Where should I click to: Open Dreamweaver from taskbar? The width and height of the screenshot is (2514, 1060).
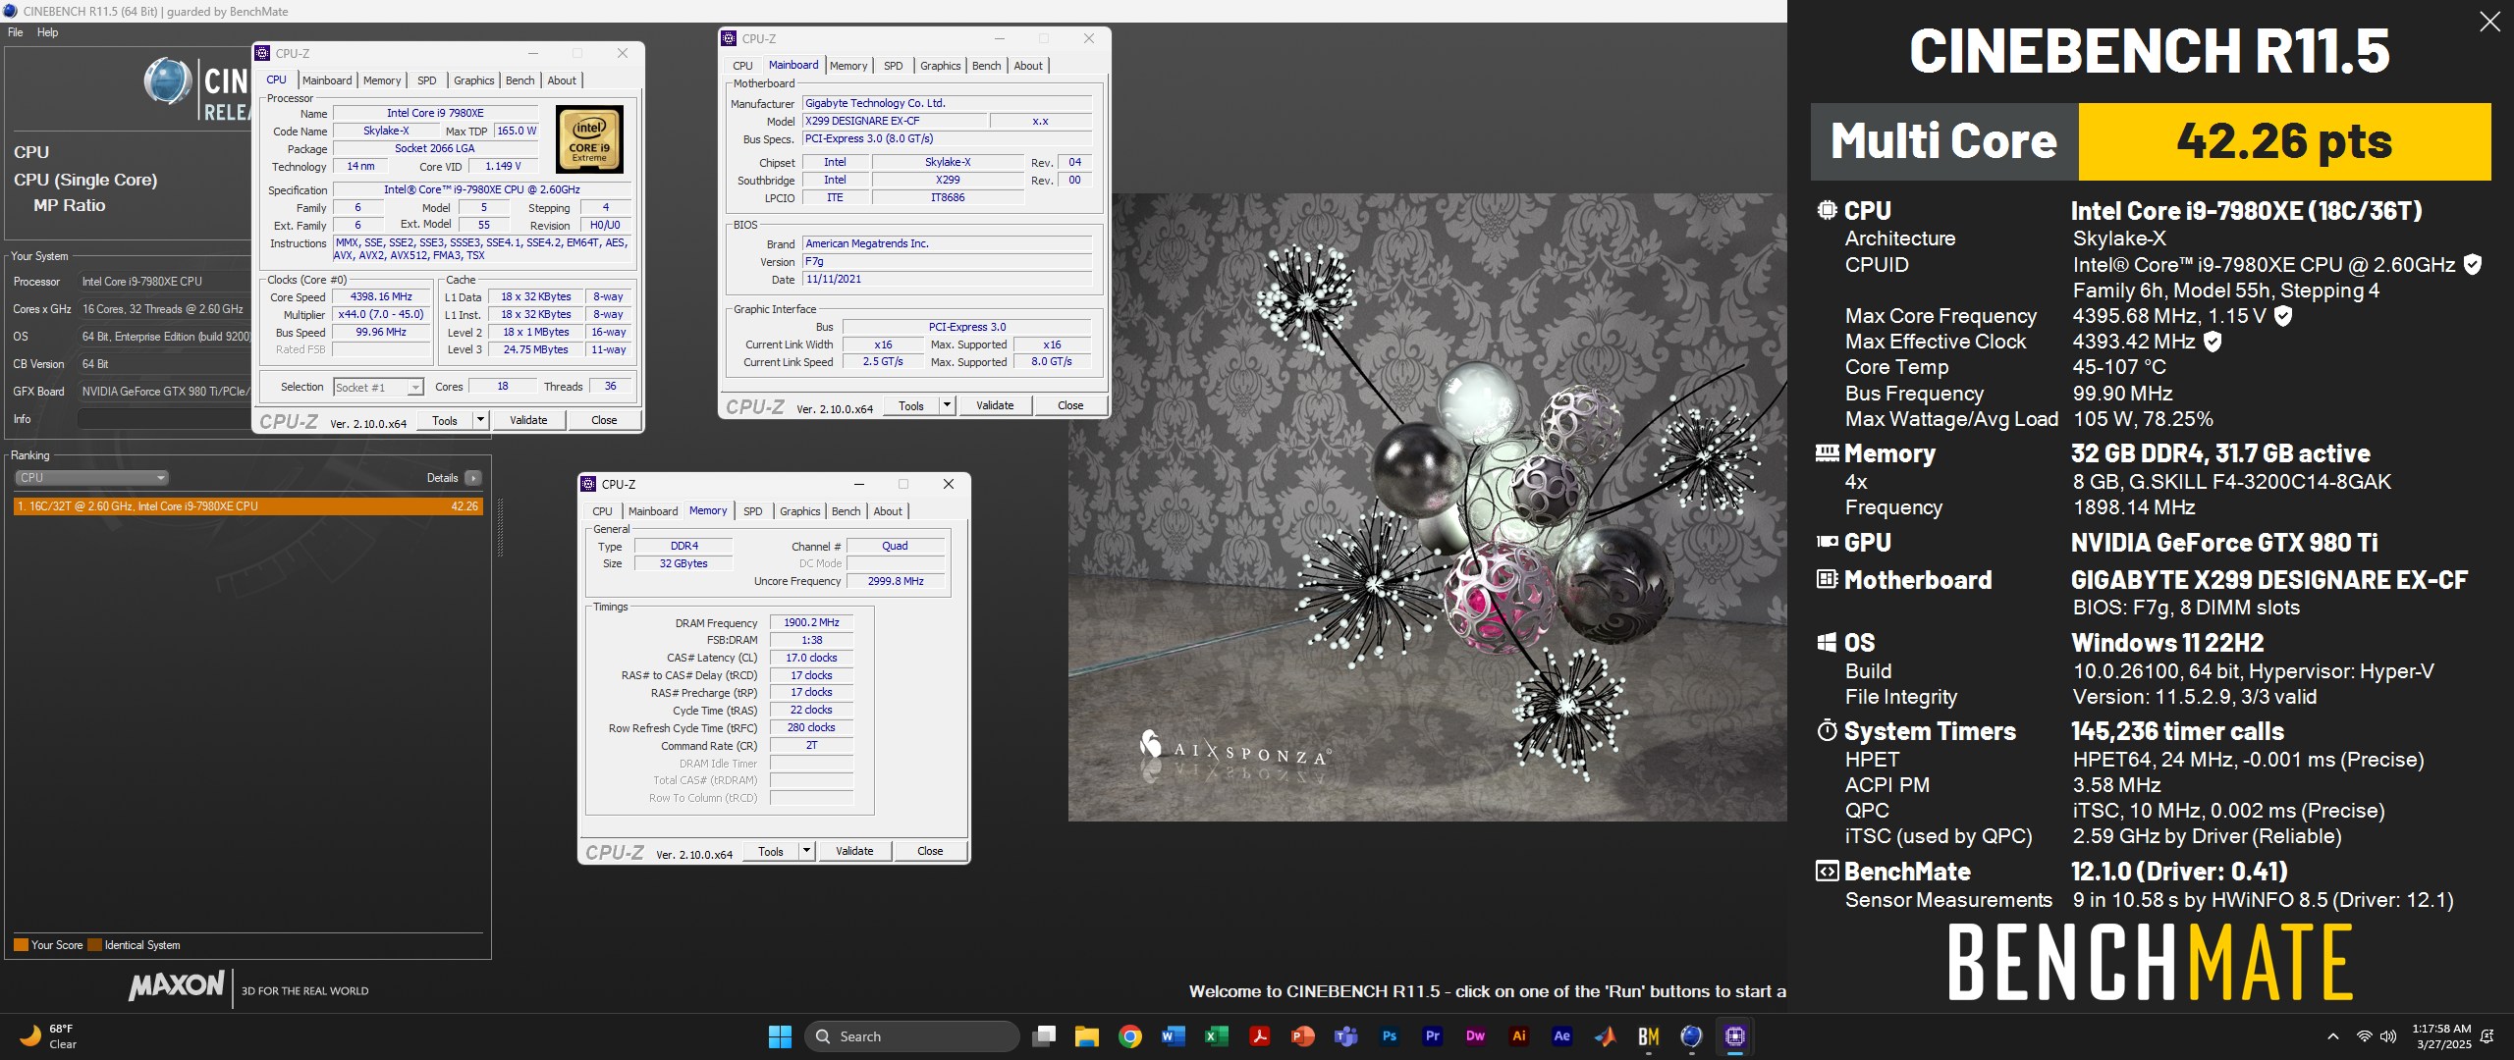coord(1475,1036)
